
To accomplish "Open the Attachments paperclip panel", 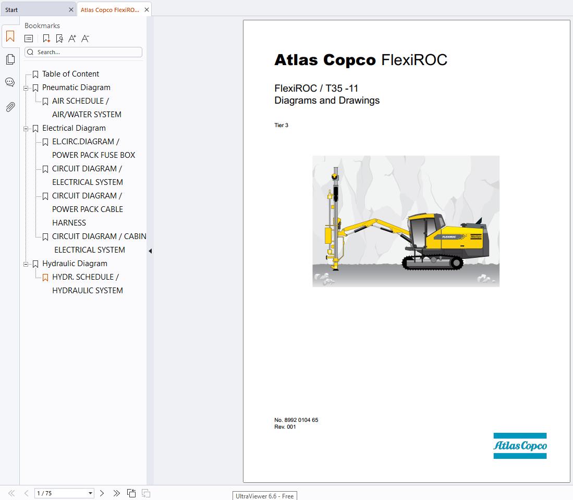I will [x=10, y=107].
